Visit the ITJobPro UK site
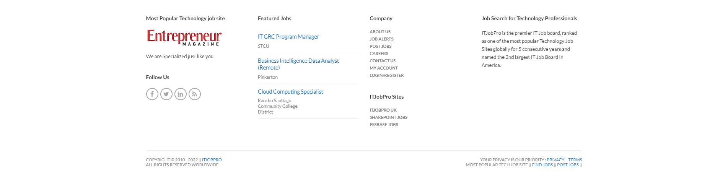Image resolution: width=728 pixels, height=185 pixels. [383, 110]
